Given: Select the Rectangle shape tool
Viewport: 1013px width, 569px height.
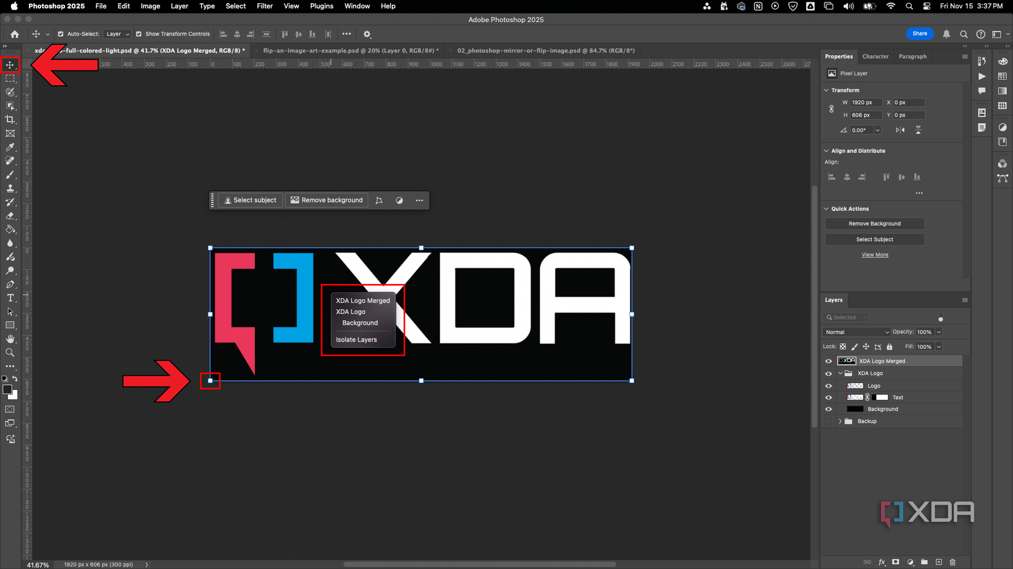Looking at the screenshot, I should (x=10, y=325).
